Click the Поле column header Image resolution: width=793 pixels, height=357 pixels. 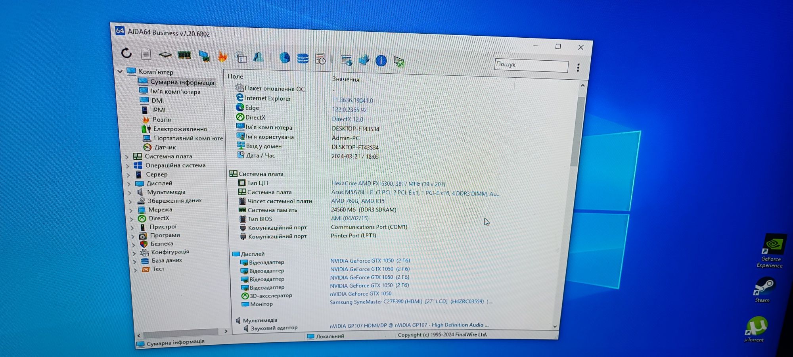point(236,76)
